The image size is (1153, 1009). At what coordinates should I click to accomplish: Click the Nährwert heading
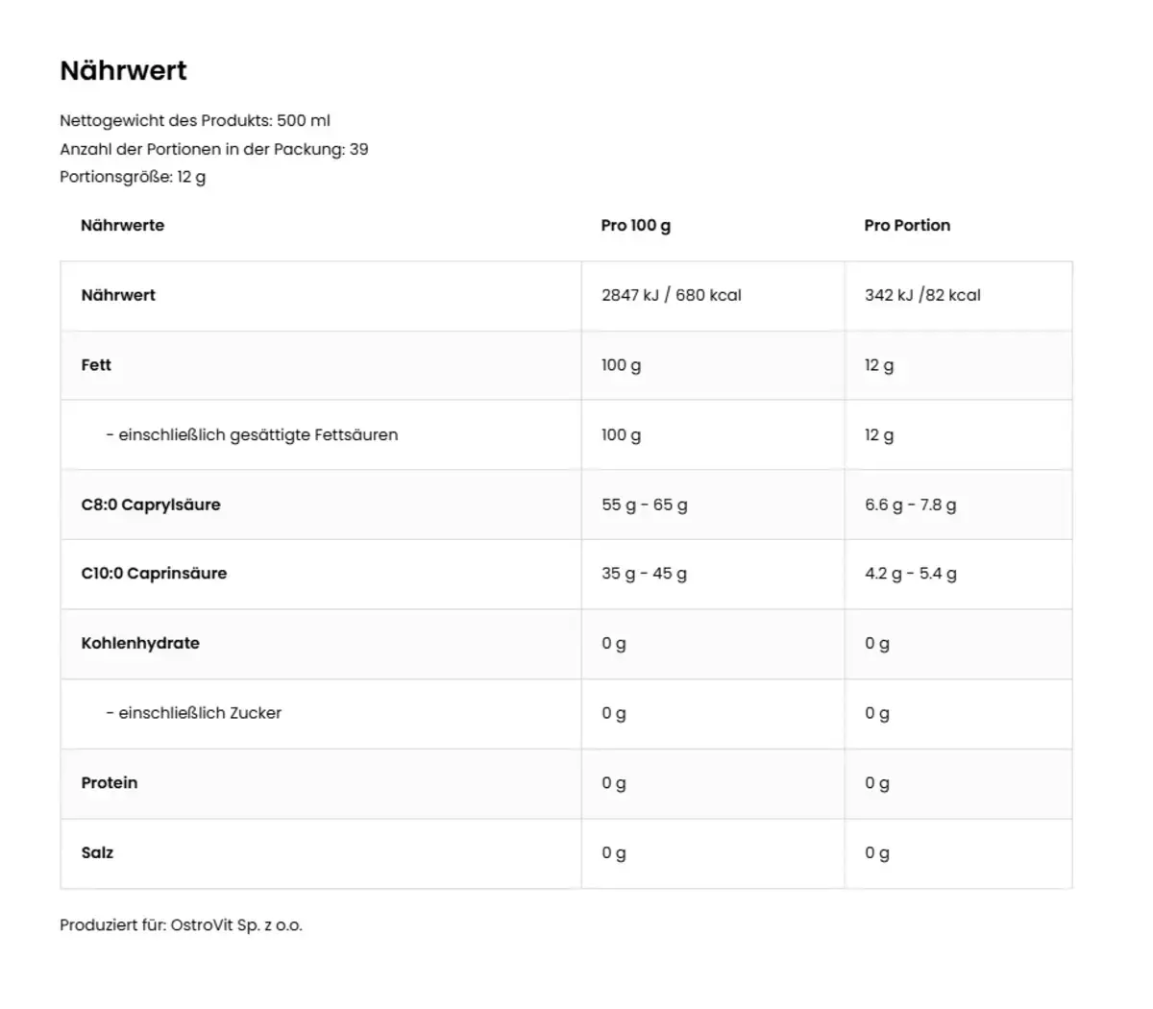click(x=123, y=70)
